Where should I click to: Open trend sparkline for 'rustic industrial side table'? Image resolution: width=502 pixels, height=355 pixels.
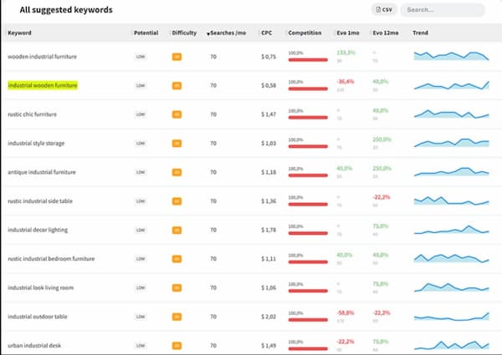coord(452,200)
